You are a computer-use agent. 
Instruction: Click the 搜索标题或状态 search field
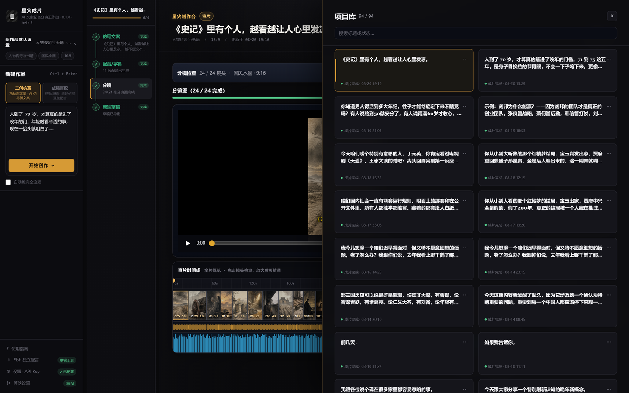pyautogui.click(x=476, y=33)
